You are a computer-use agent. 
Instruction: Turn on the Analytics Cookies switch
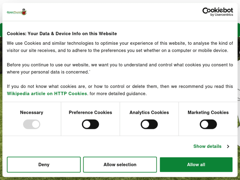tap(149, 124)
